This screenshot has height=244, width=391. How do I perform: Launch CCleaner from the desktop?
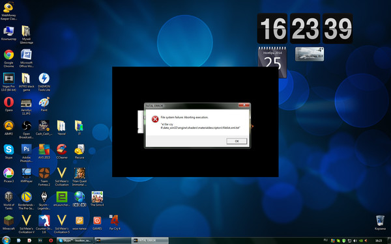coord(62,152)
